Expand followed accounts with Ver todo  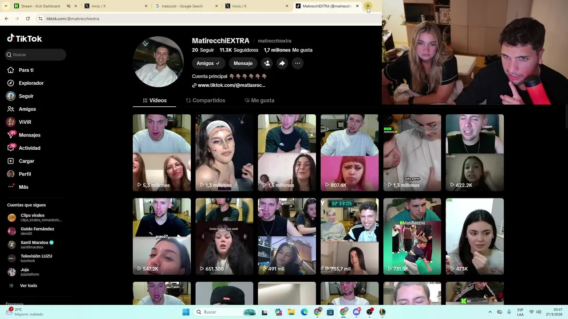23,286
